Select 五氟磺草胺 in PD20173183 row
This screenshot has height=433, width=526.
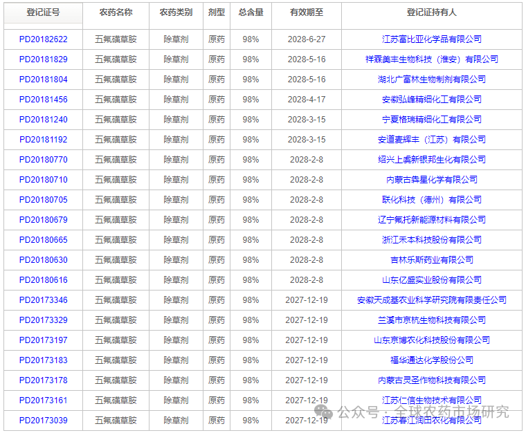click(116, 360)
